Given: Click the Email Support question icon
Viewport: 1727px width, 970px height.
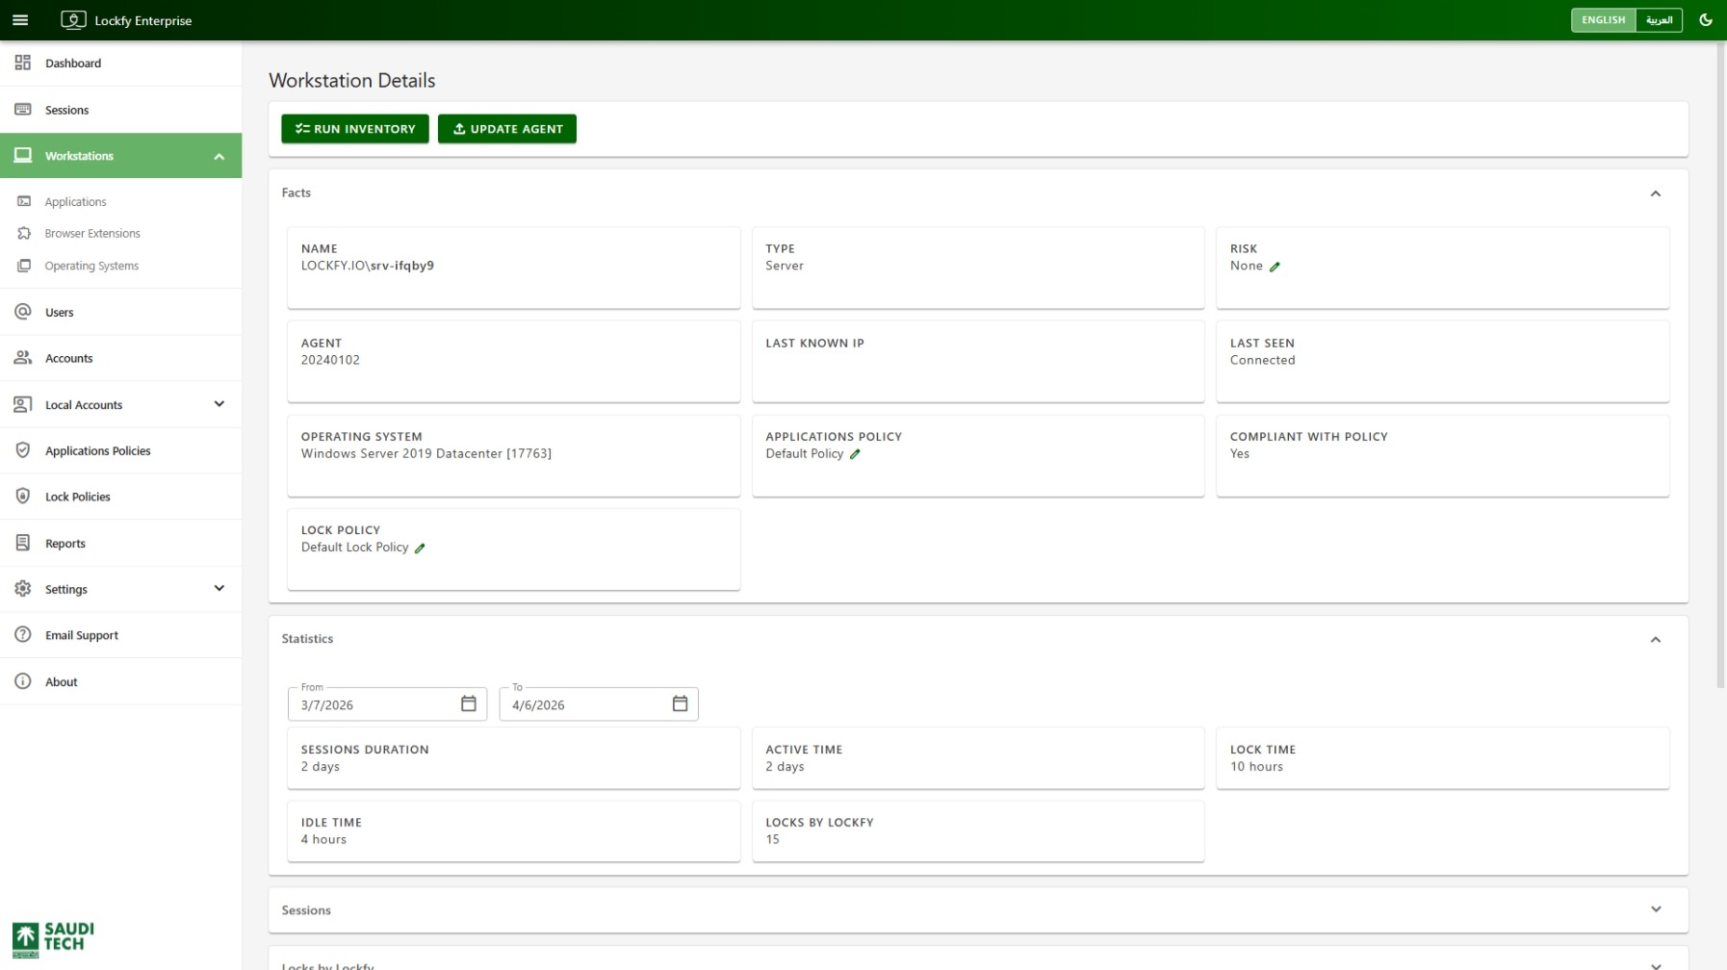Looking at the screenshot, I should pyautogui.click(x=23, y=635).
